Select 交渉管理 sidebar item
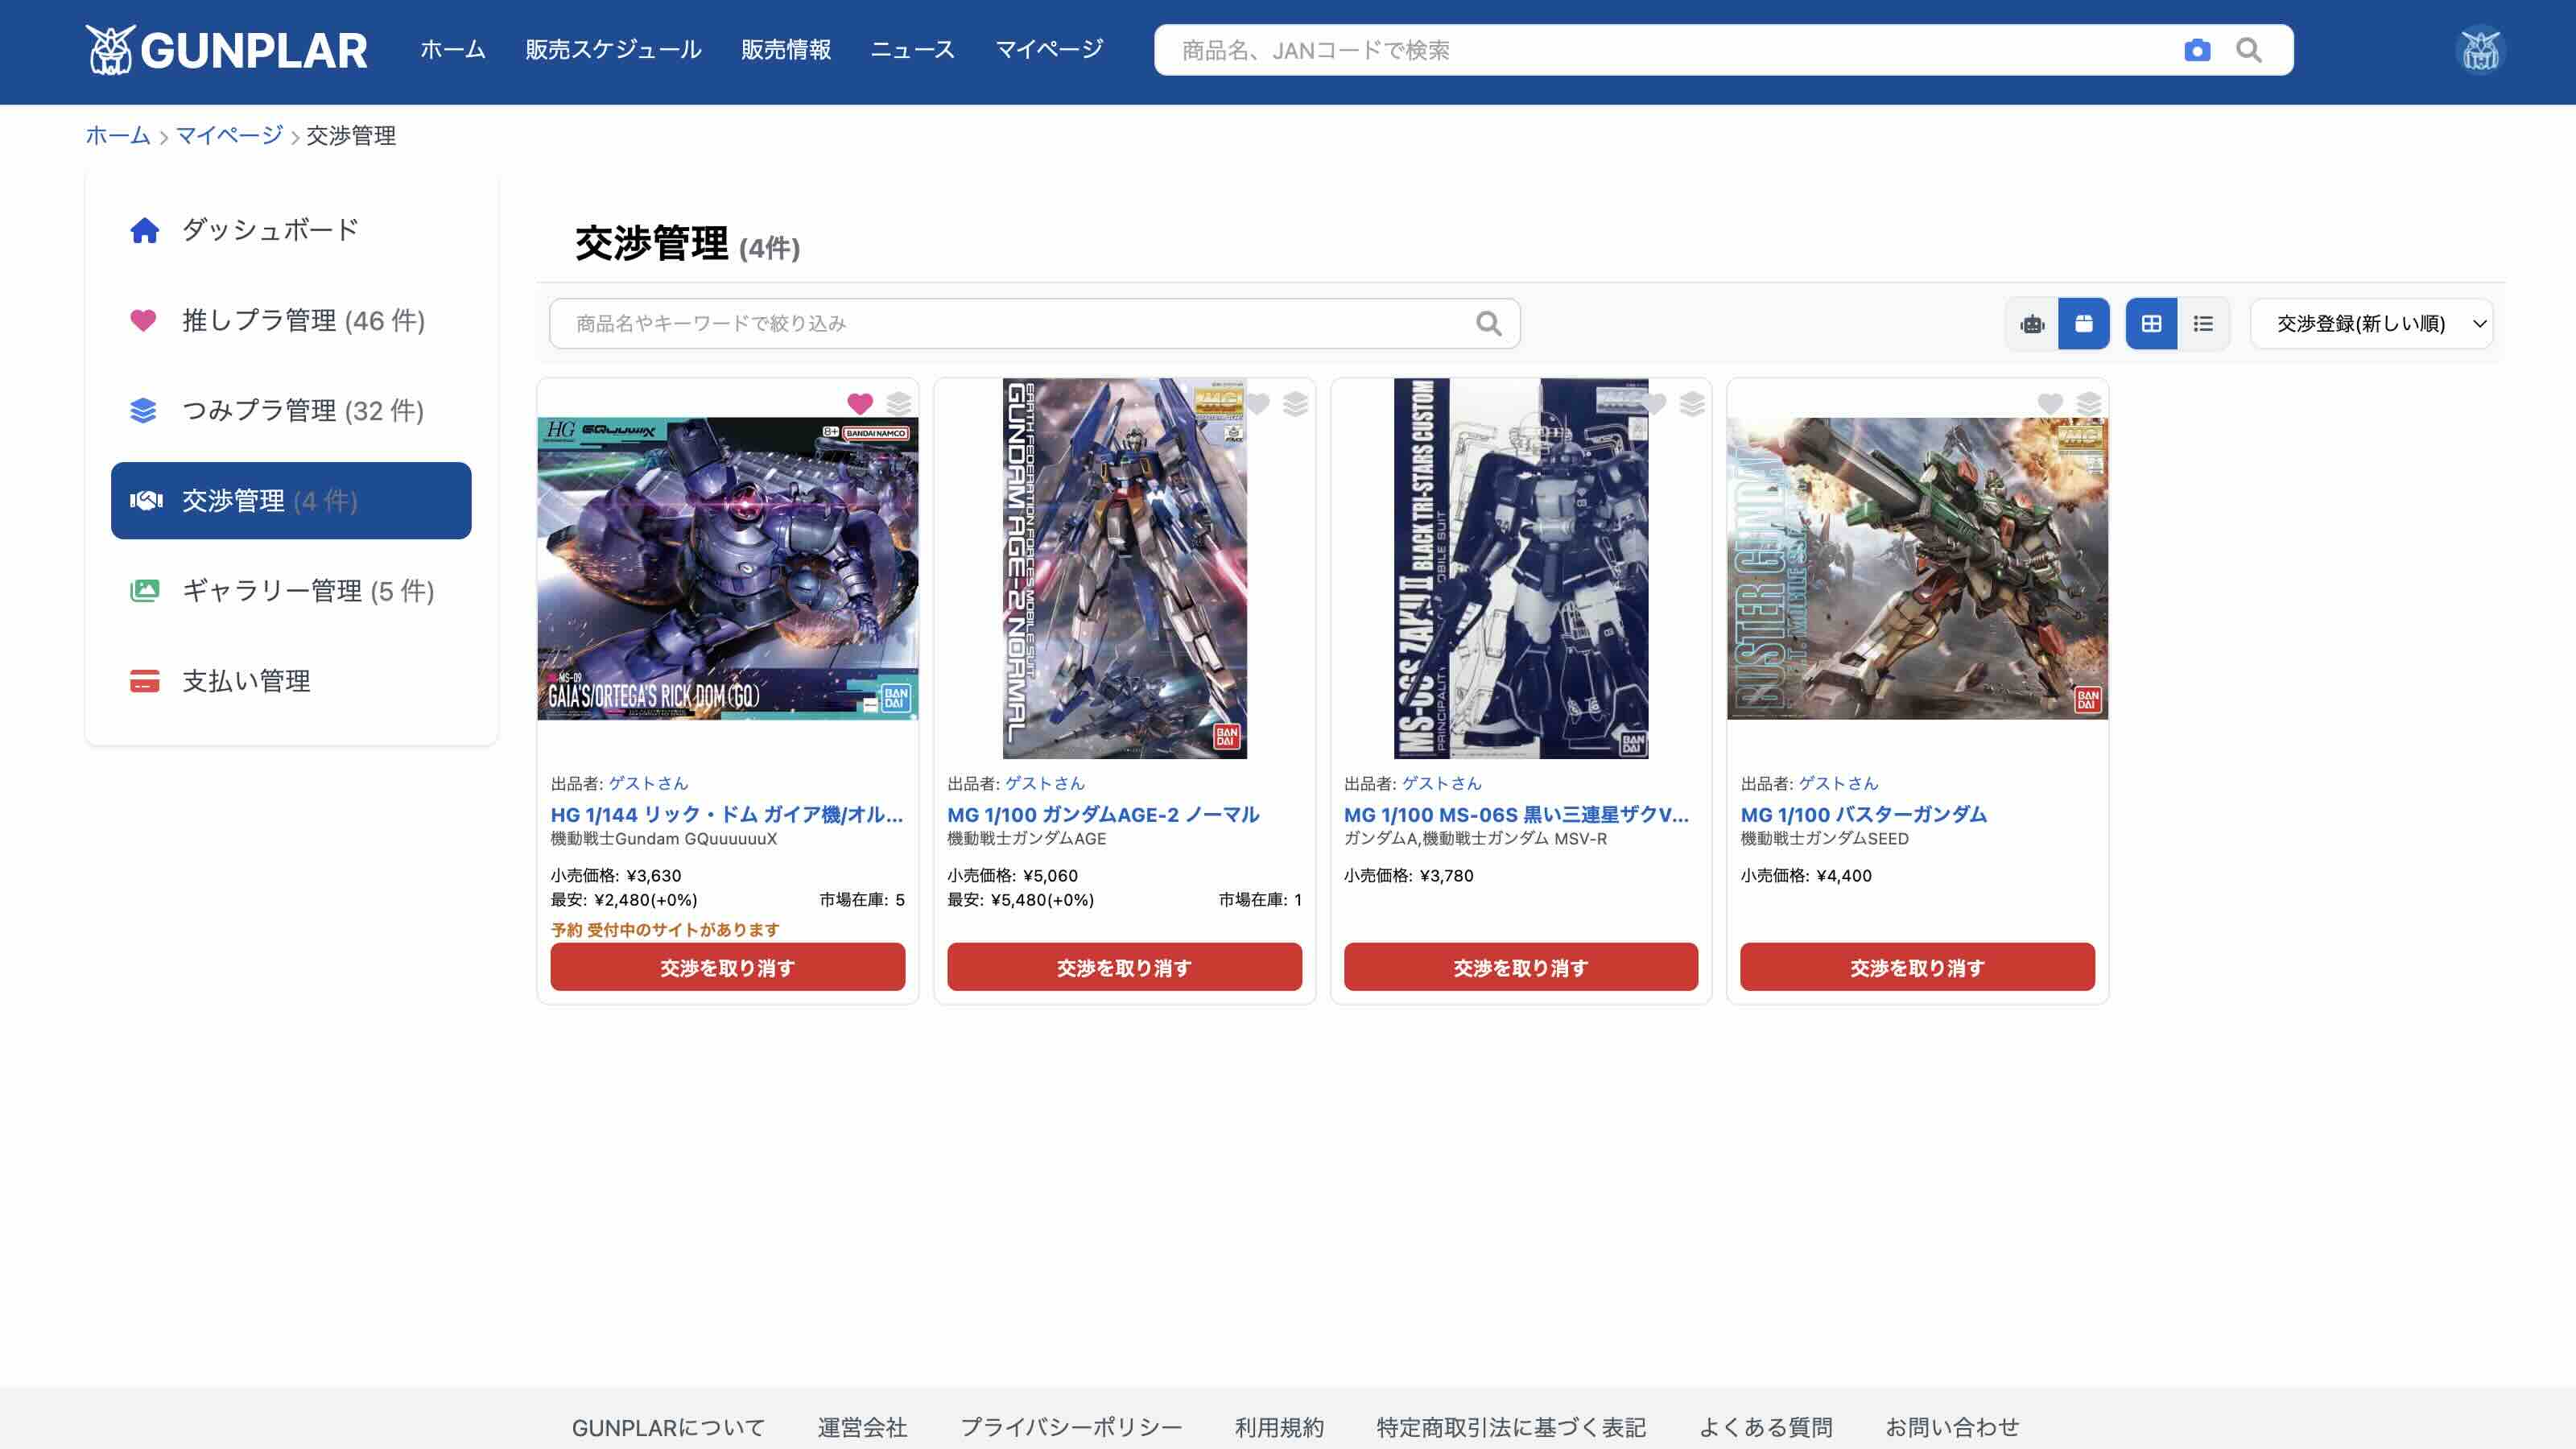 (291, 501)
